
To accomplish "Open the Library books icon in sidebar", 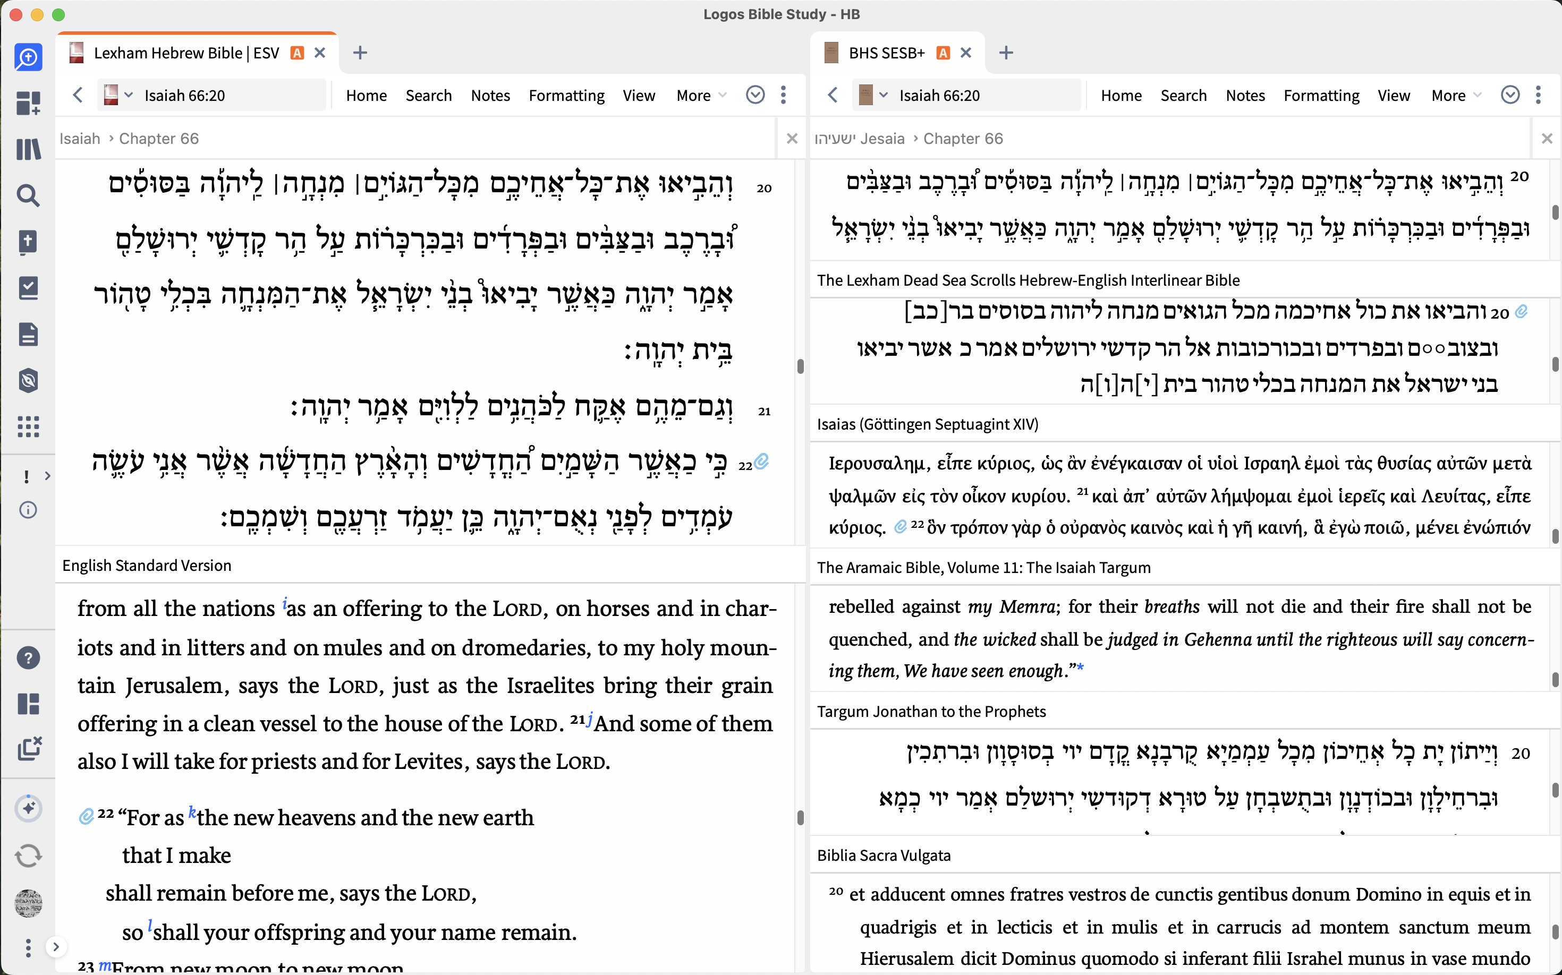I will coord(28,150).
